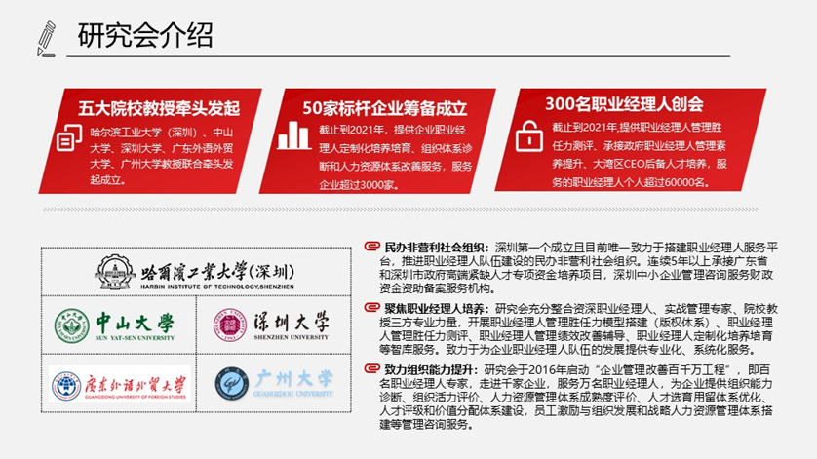Click the 哈尔滨工业大学(深圳) logo text
The width and height of the screenshot is (817, 459).
[217, 271]
